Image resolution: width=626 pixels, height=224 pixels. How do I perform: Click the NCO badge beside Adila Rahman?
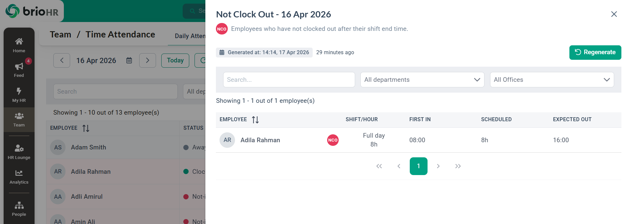pyautogui.click(x=333, y=140)
